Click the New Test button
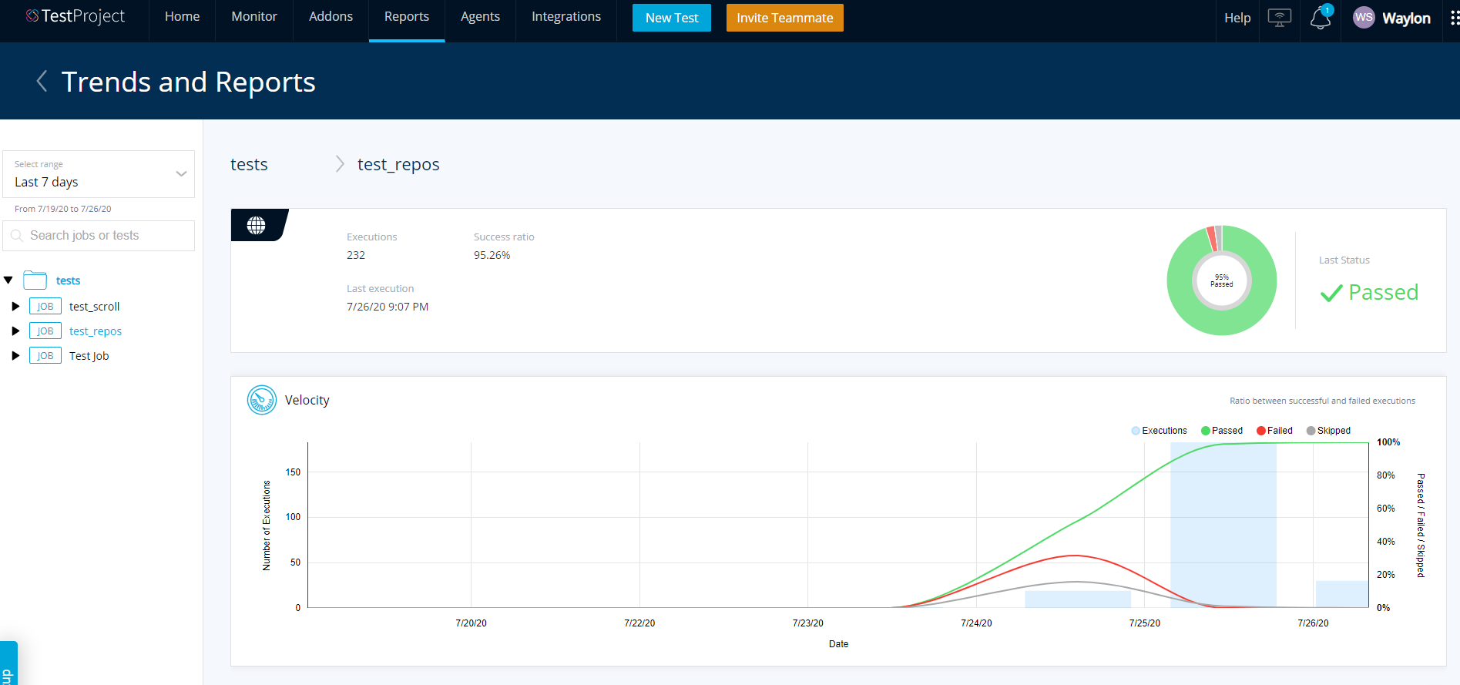Viewport: 1460px width, 685px height. 671,18
